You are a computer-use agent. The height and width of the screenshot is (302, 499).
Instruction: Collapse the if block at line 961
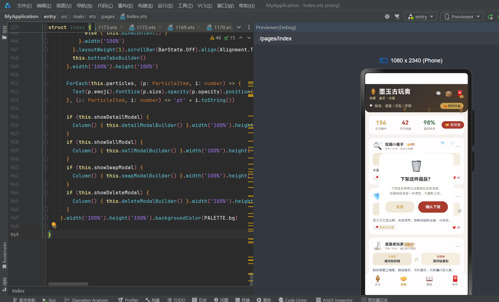[x=46, y=167]
